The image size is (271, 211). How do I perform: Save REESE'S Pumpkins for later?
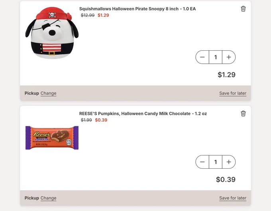click(x=233, y=198)
